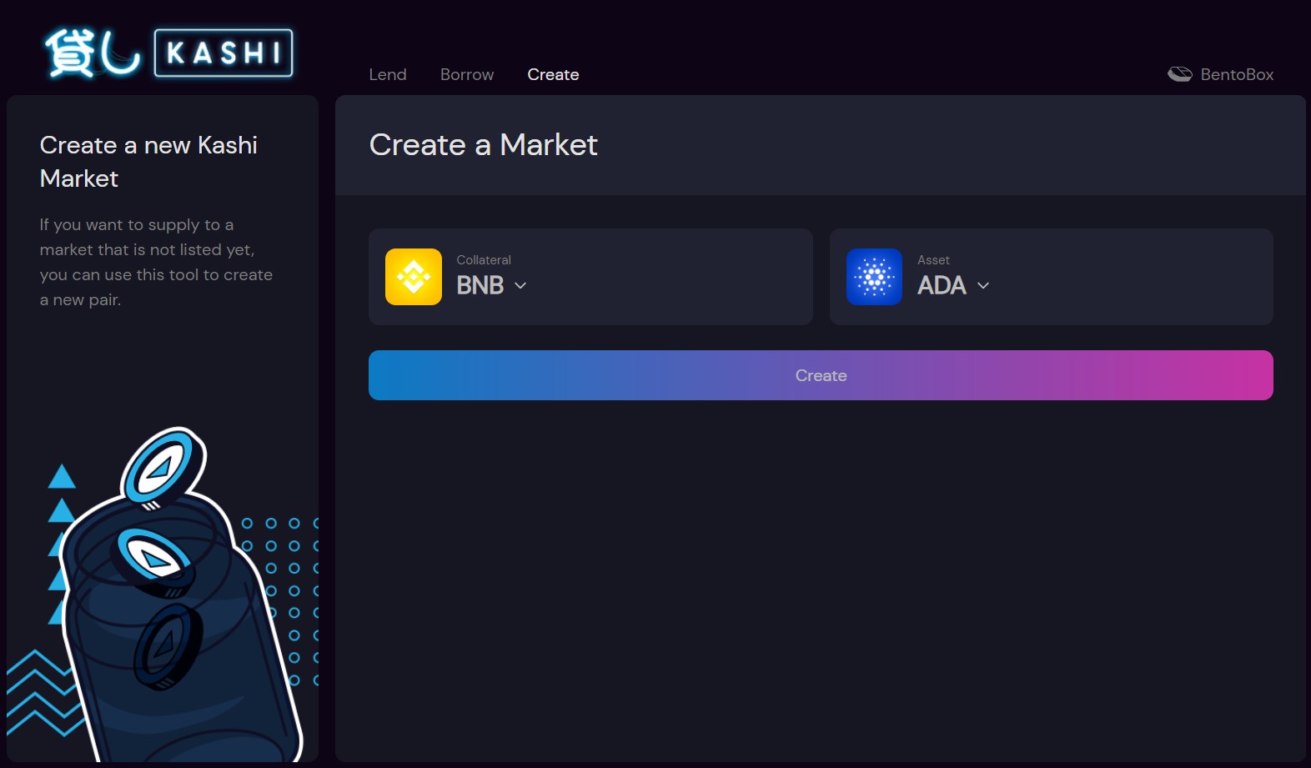1311x768 pixels.
Task: Open the BentoBox link
Action: pyautogui.click(x=1221, y=74)
